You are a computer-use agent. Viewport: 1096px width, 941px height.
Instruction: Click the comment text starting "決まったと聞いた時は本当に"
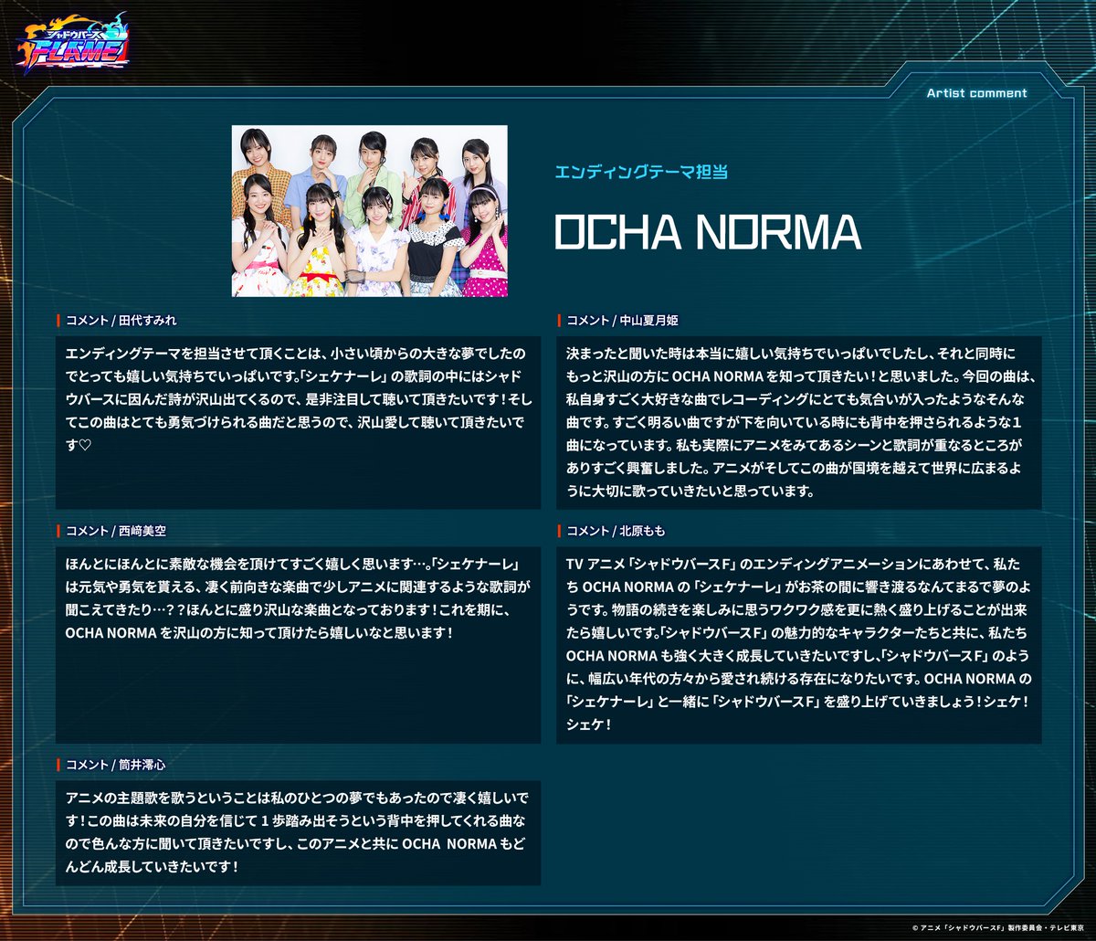pyautogui.click(x=799, y=421)
